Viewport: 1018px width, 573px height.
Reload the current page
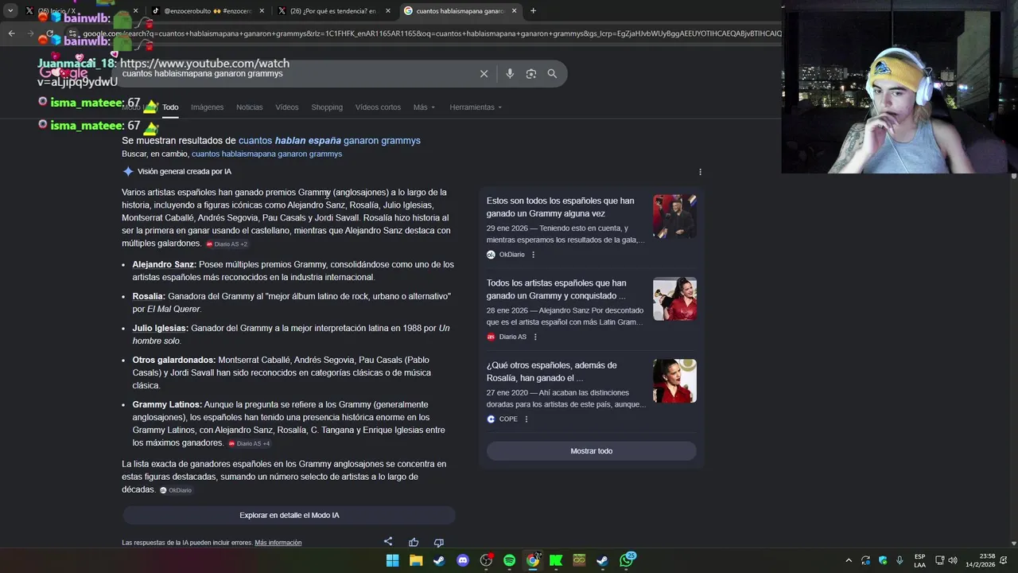pos(50,33)
